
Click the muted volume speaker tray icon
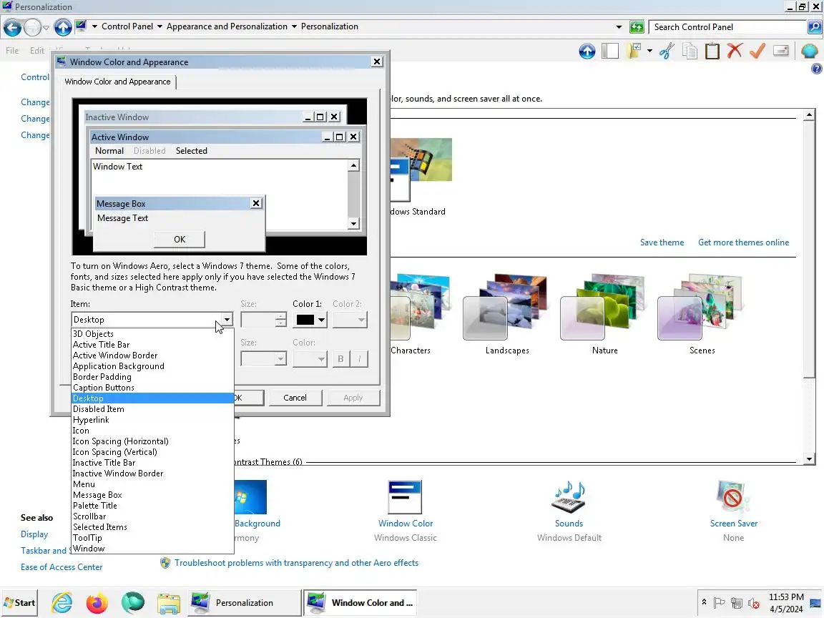click(x=754, y=603)
